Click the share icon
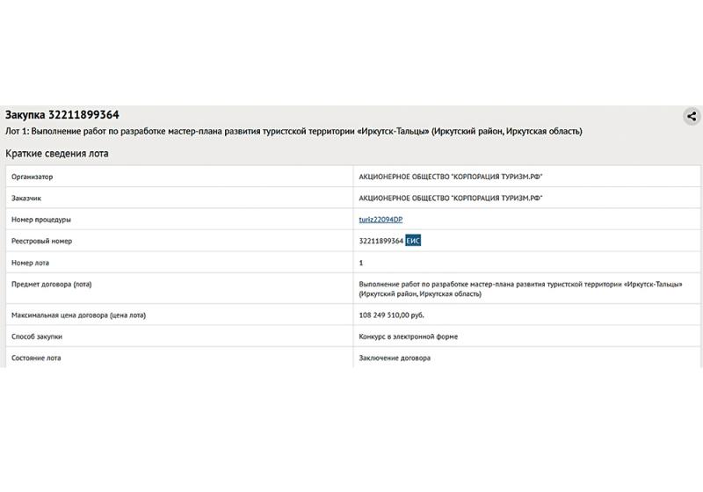Screen dimensions: 703x492 pos(692,116)
